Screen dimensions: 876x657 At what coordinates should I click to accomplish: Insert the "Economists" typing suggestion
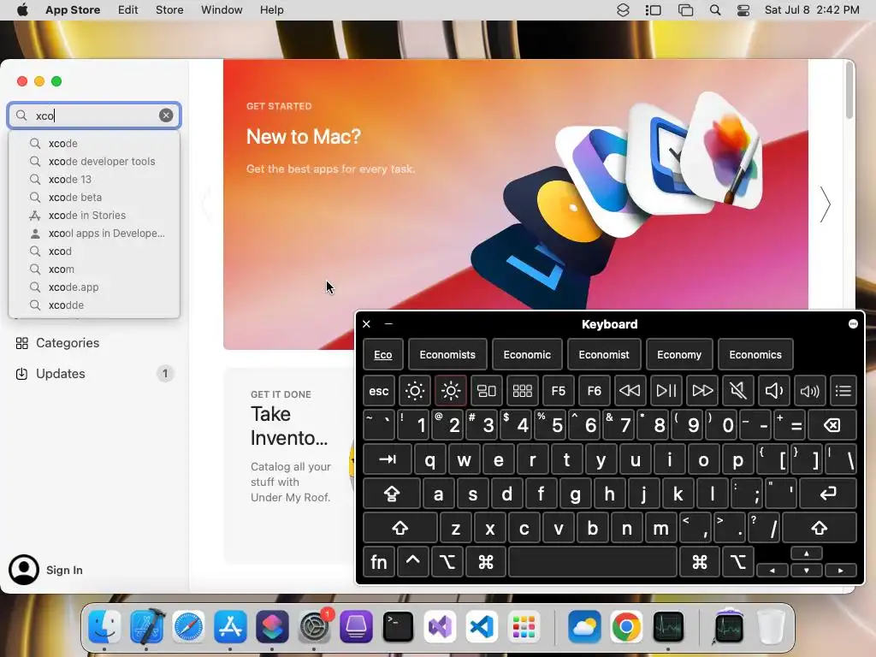tap(447, 355)
